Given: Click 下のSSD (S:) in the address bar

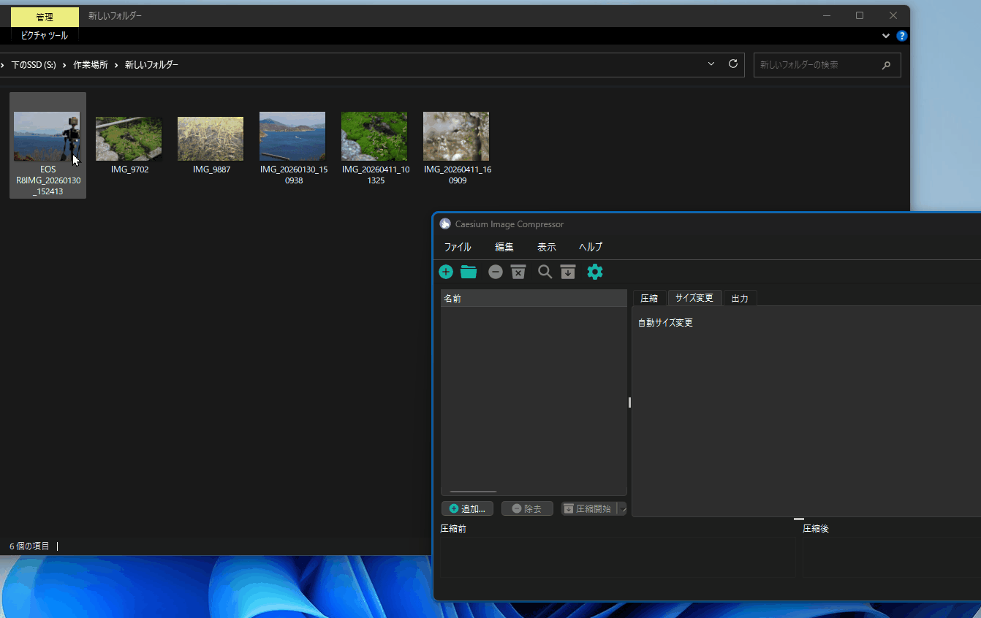Looking at the screenshot, I should 34,65.
